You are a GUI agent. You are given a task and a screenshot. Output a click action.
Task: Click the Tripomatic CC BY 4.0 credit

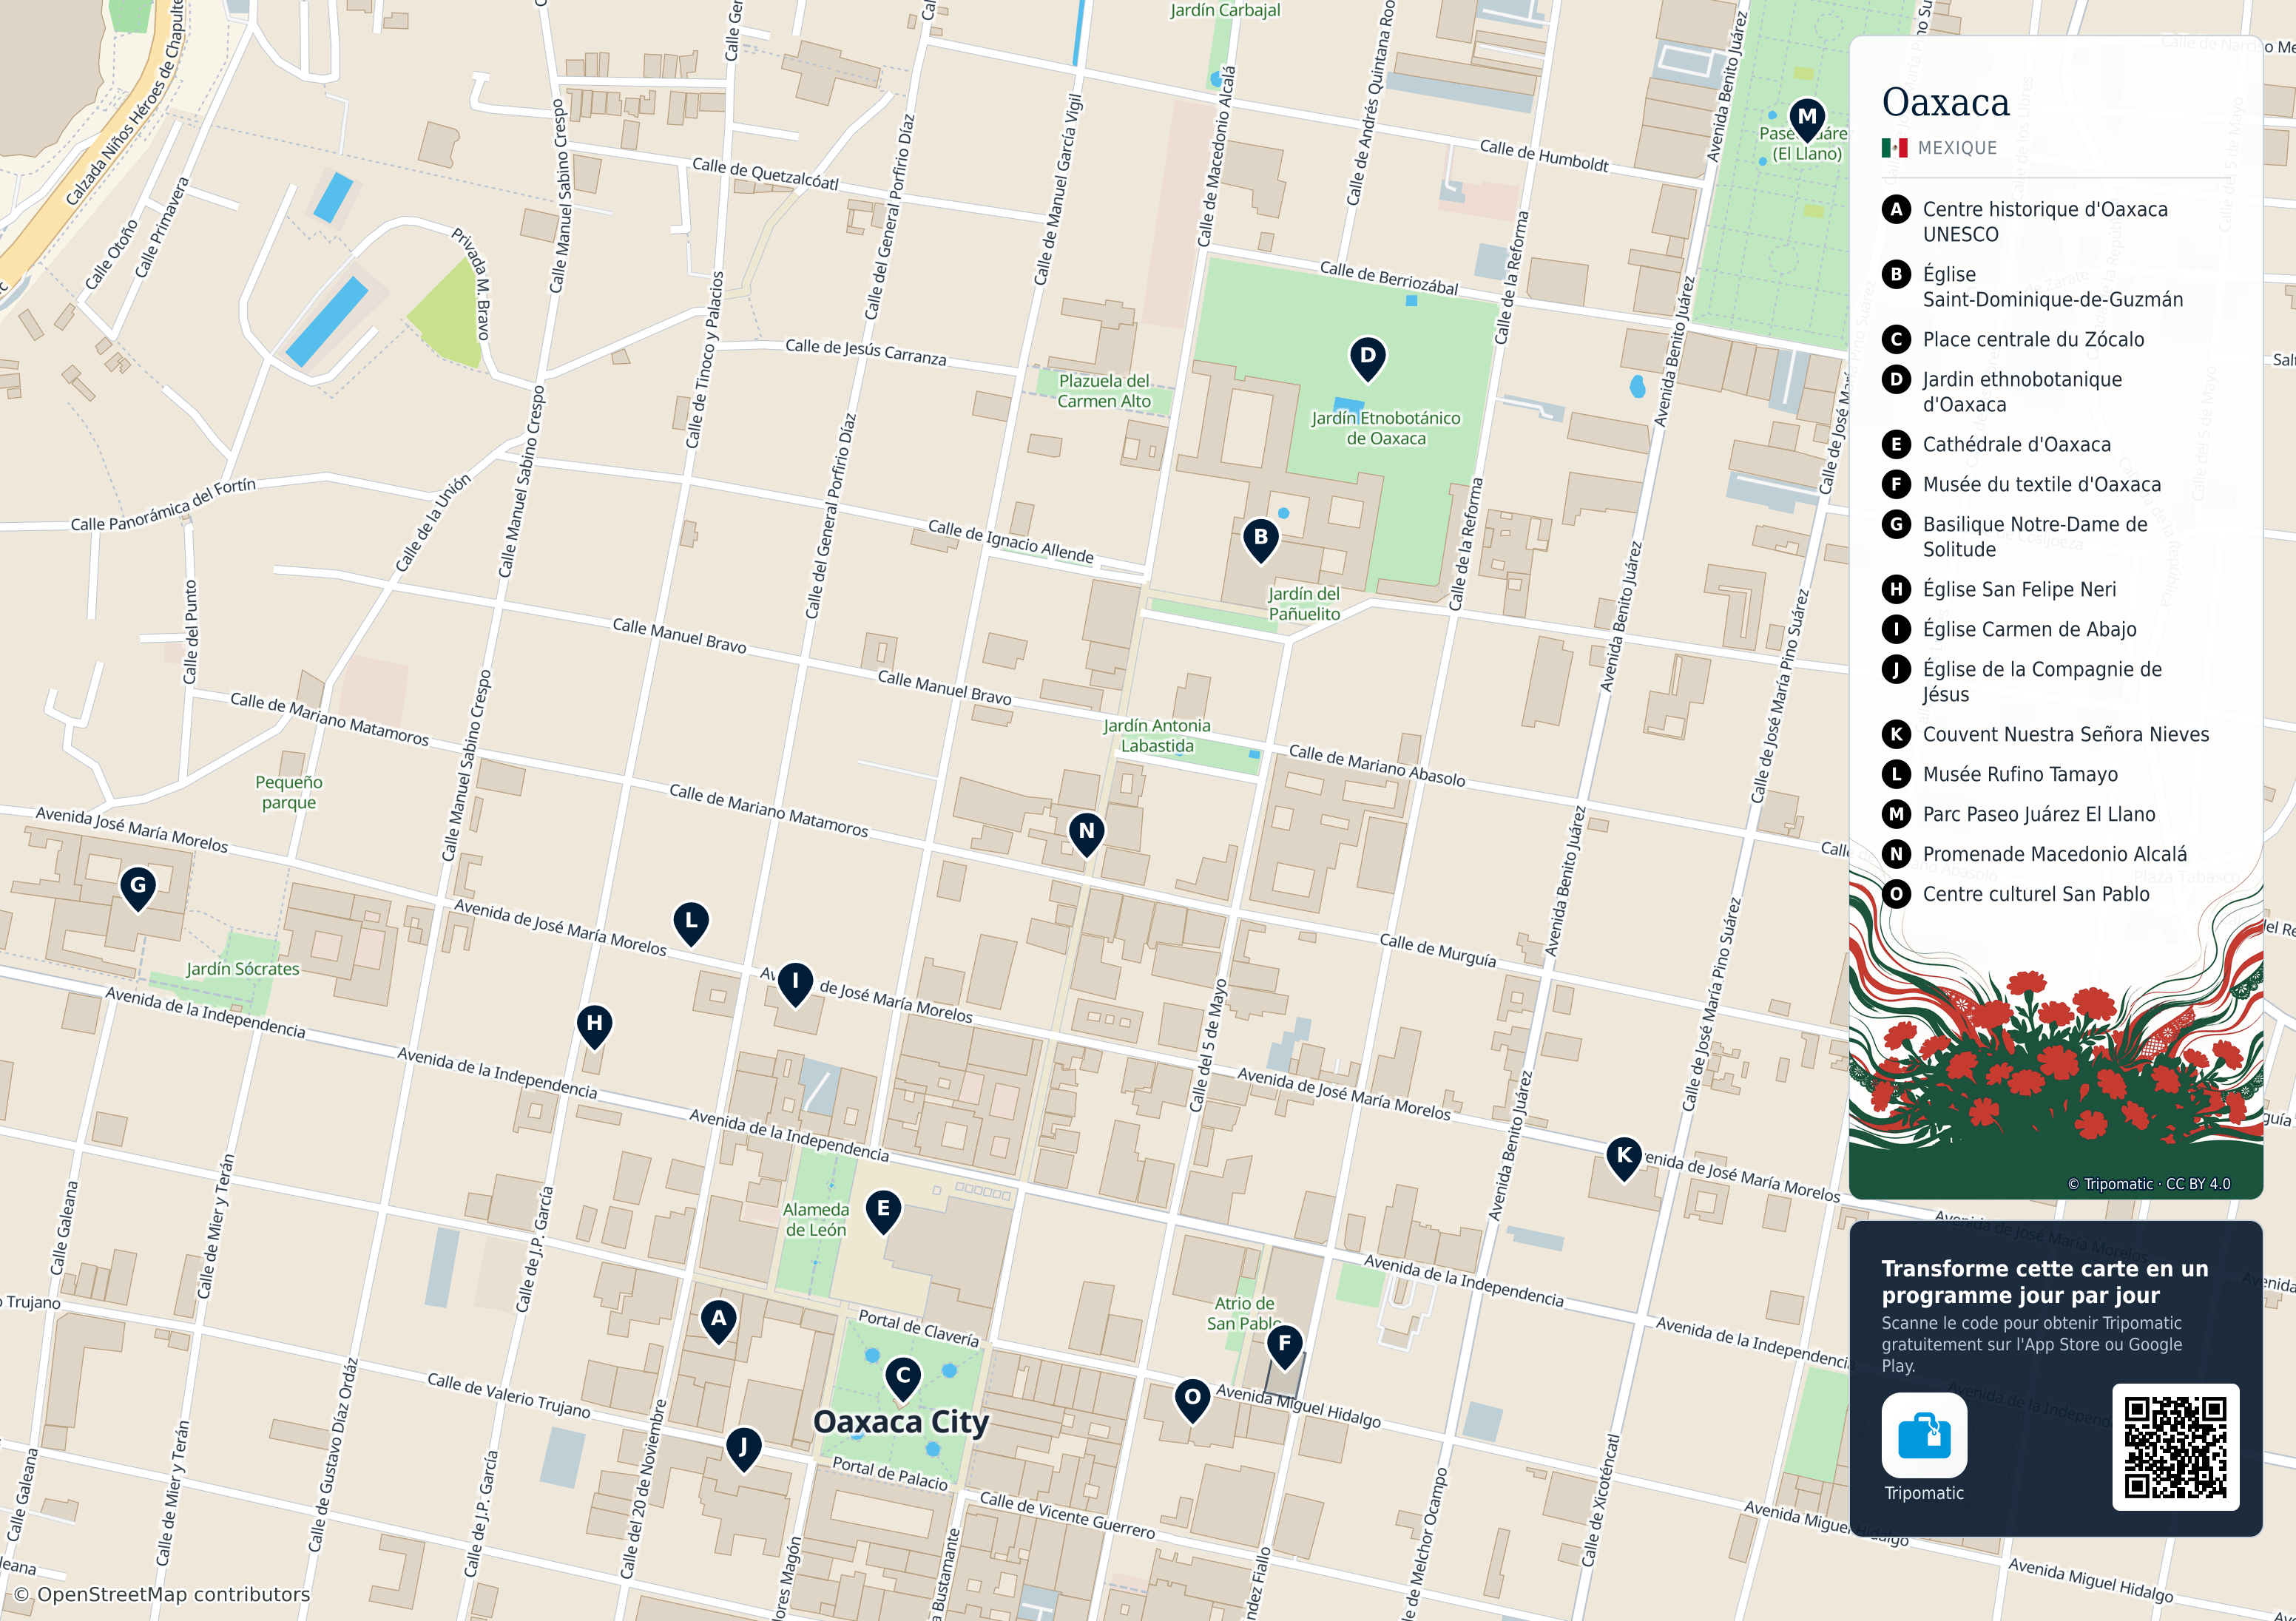pos(2149,1184)
